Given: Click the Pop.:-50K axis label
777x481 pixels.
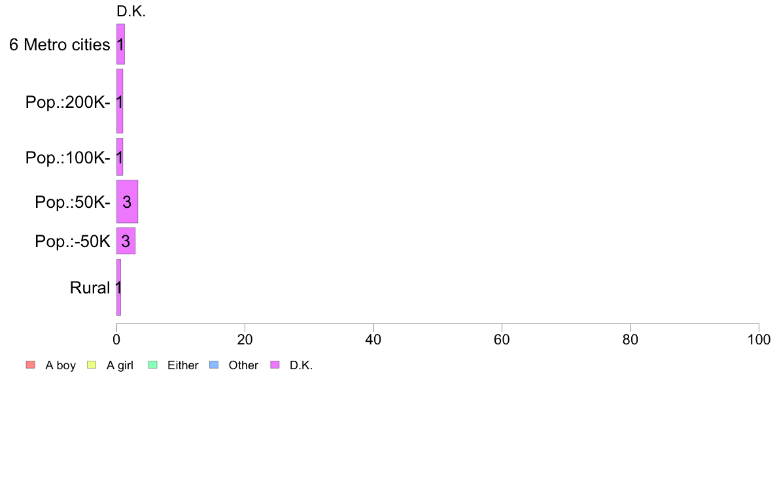Looking at the screenshot, I should coord(73,241).
